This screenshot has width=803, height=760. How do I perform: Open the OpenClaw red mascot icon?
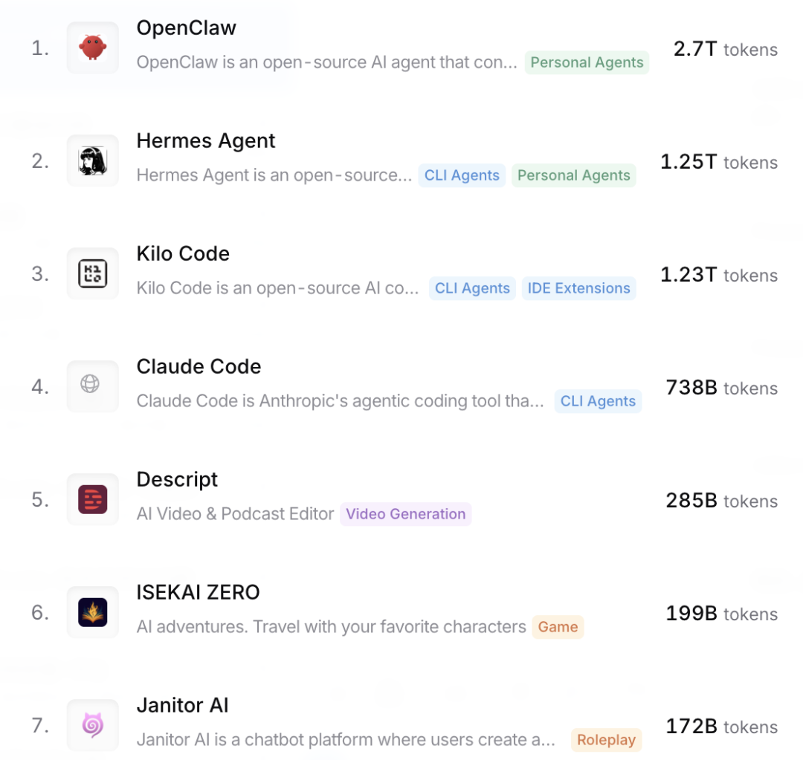[93, 48]
